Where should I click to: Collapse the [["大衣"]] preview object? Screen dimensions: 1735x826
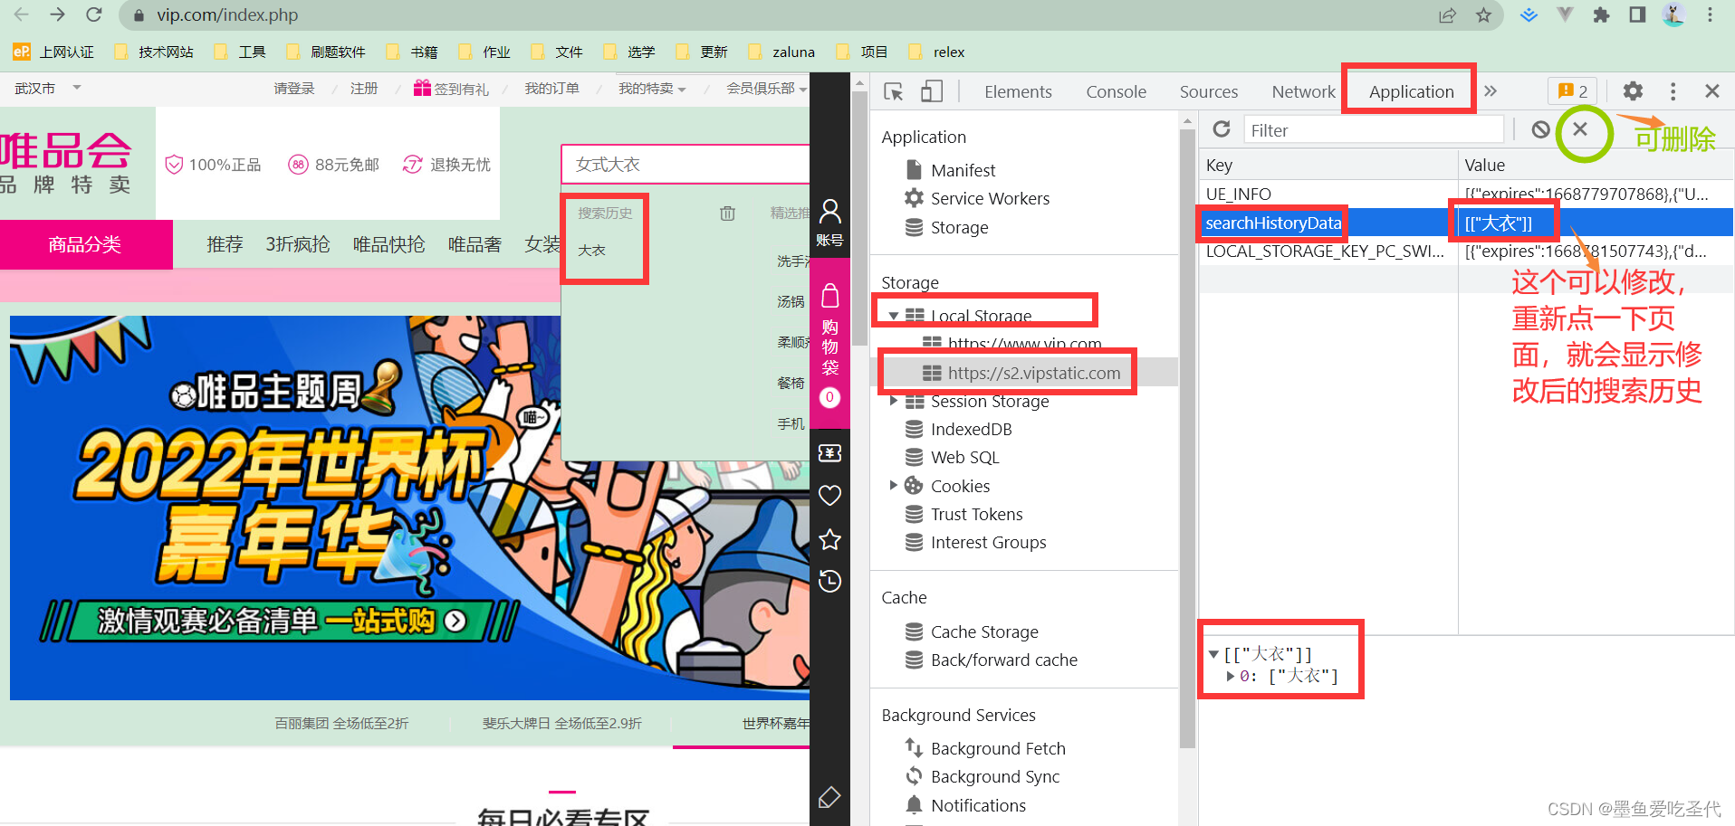1213,653
